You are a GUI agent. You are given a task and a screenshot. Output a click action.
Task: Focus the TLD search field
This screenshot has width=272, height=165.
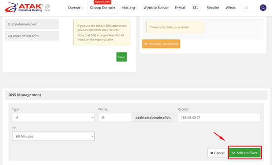point(250,8)
